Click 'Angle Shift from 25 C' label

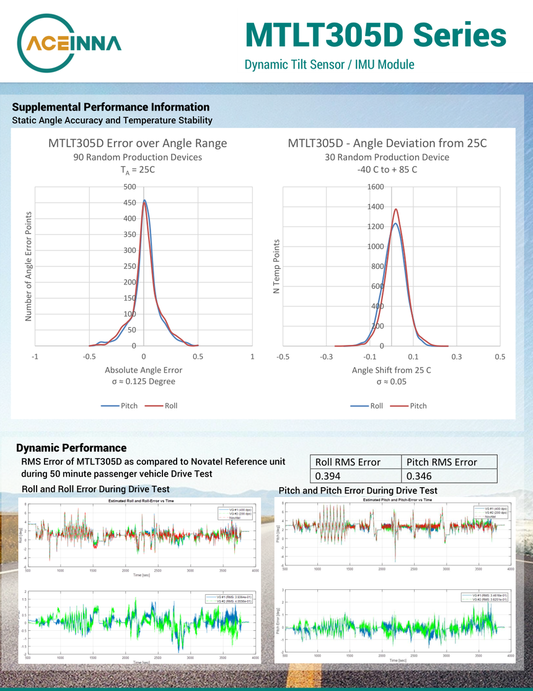[x=392, y=370]
